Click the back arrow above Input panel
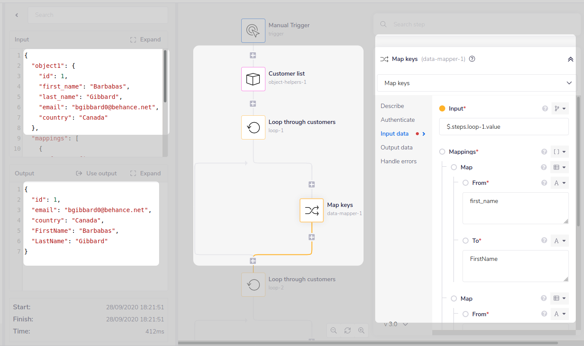584x346 pixels. (17, 15)
